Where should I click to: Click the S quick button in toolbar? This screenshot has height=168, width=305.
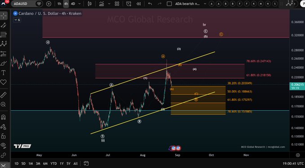tap(275, 4)
